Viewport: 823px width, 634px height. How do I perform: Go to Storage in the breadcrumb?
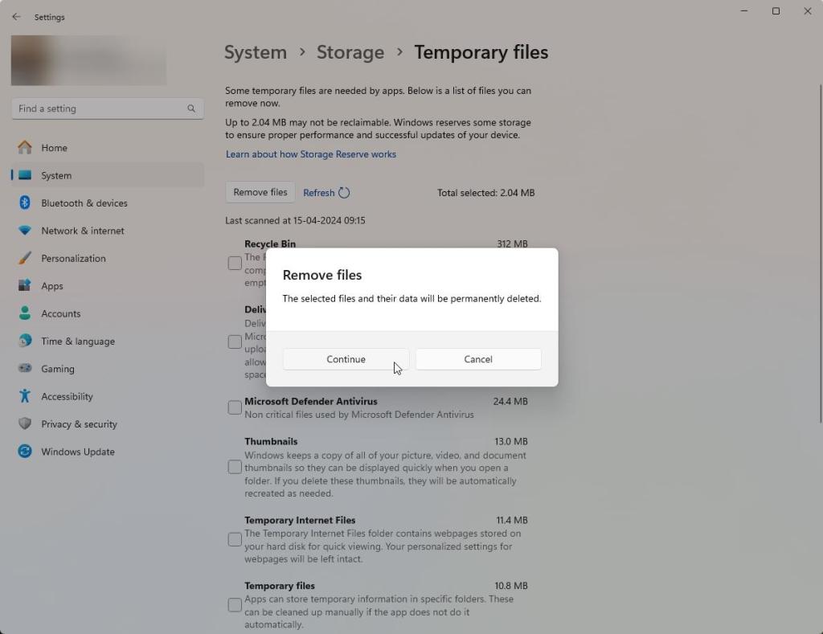click(x=350, y=52)
